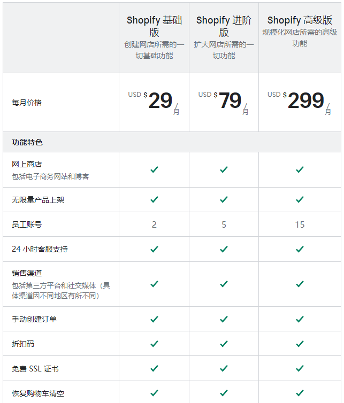Click the 免费 SSL 证书 checkmark under Shopify 基础版
The image size is (344, 403).
[154, 368]
